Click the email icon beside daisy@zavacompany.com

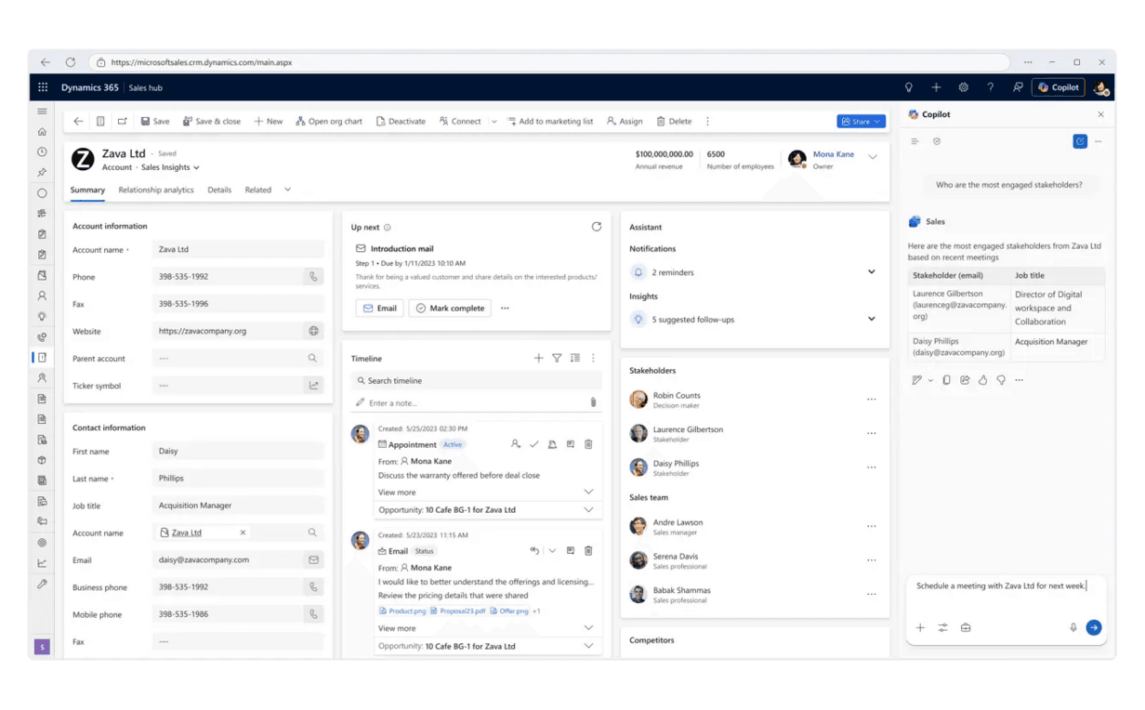tap(313, 560)
